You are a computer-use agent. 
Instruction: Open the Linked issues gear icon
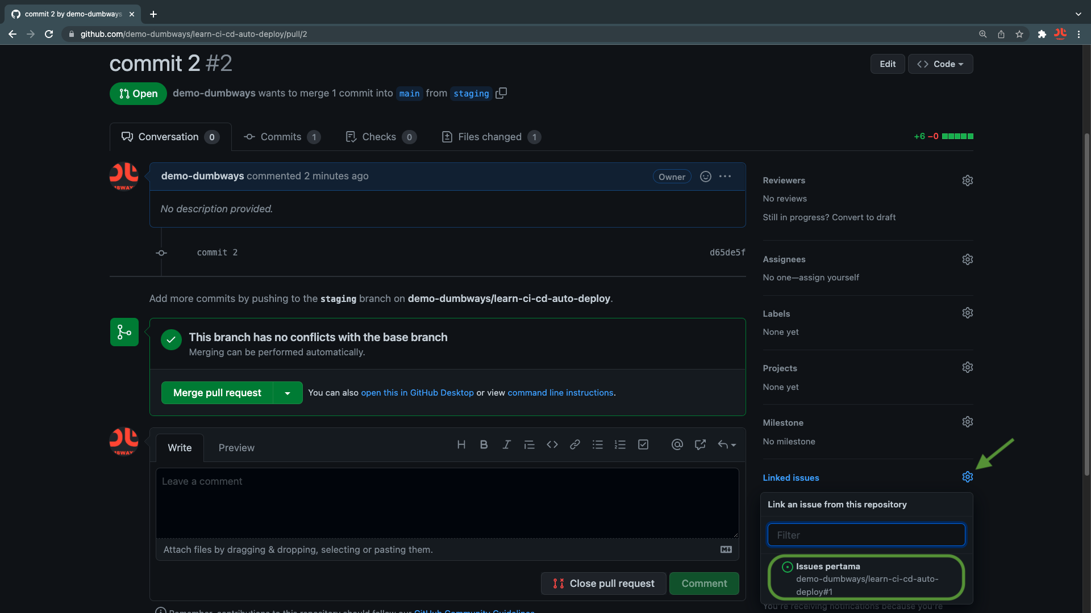(967, 477)
